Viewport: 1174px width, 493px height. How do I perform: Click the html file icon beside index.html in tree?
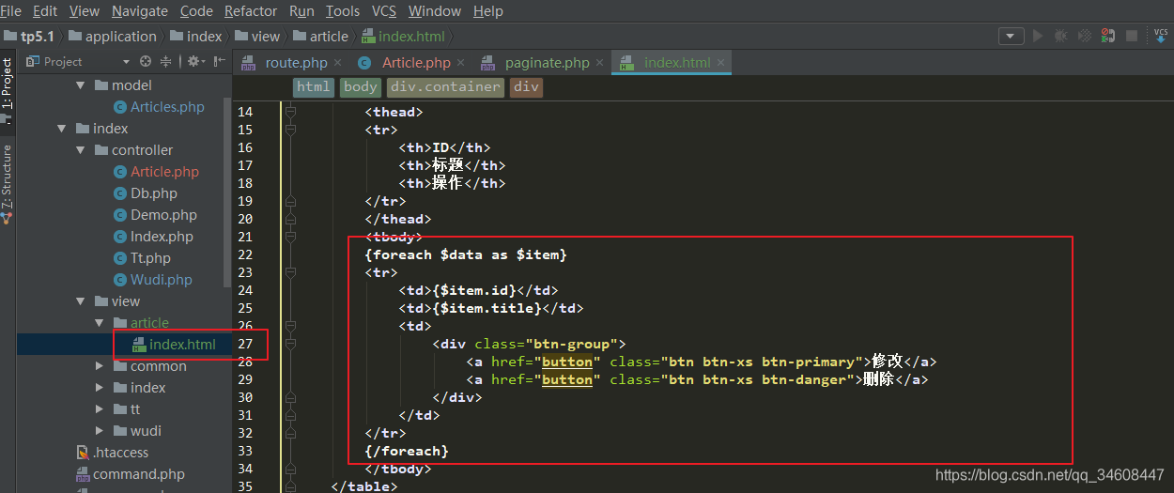point(139,345)
